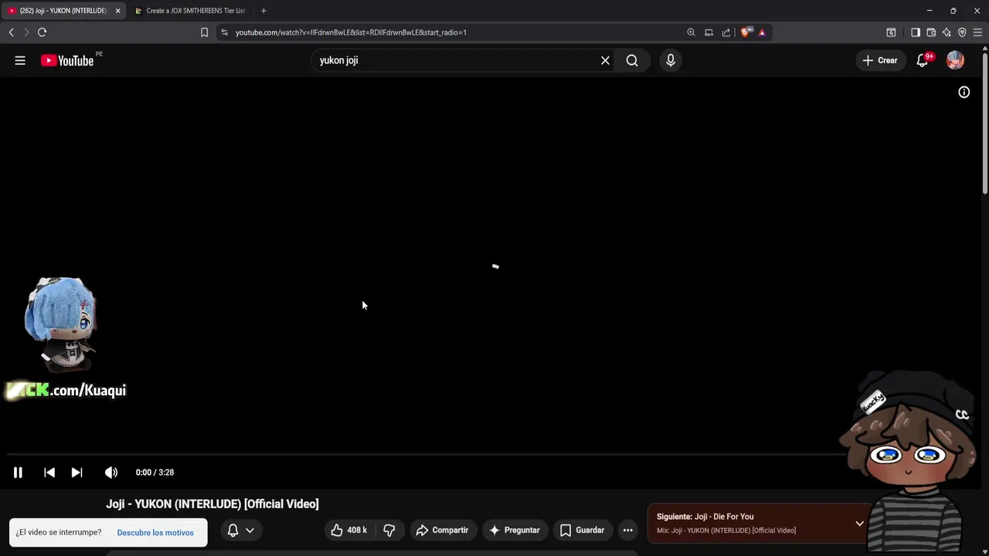The image size is (989, 556).
Task: Close the Joji YUKON tab
Action: [117, 11]
